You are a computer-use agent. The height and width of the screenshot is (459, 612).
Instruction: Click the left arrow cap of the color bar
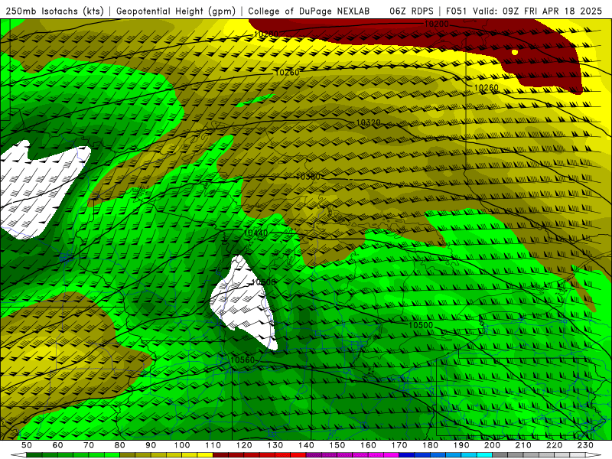point(18,454)
